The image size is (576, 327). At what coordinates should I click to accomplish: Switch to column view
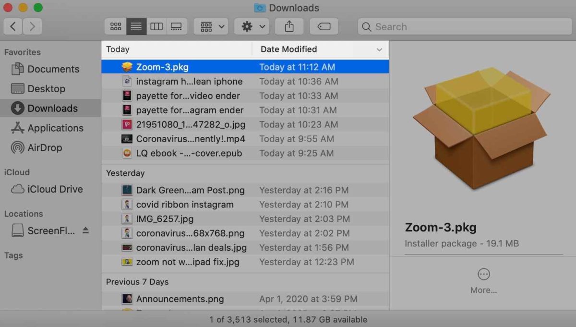click(156, 26)
